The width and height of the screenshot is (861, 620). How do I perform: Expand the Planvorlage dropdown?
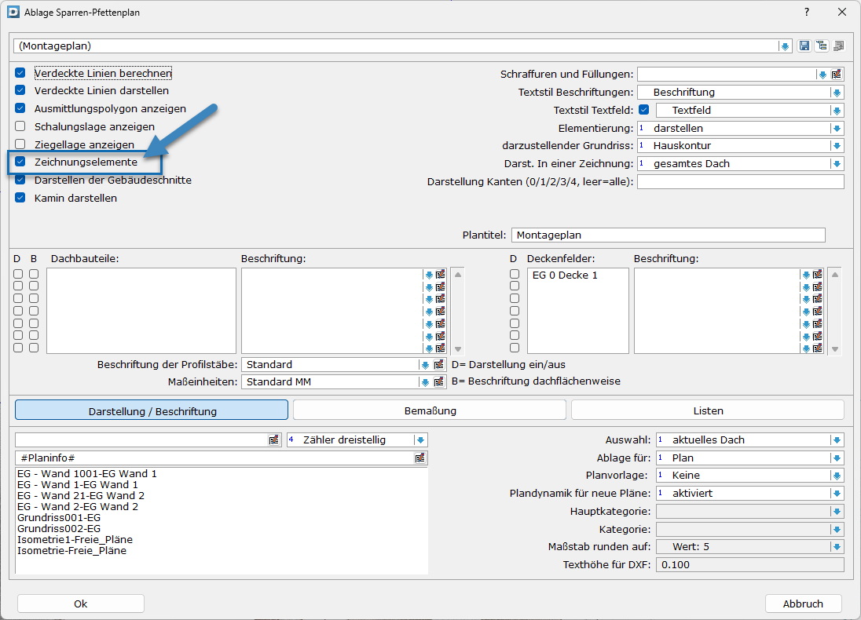click(x=837, y=476)
